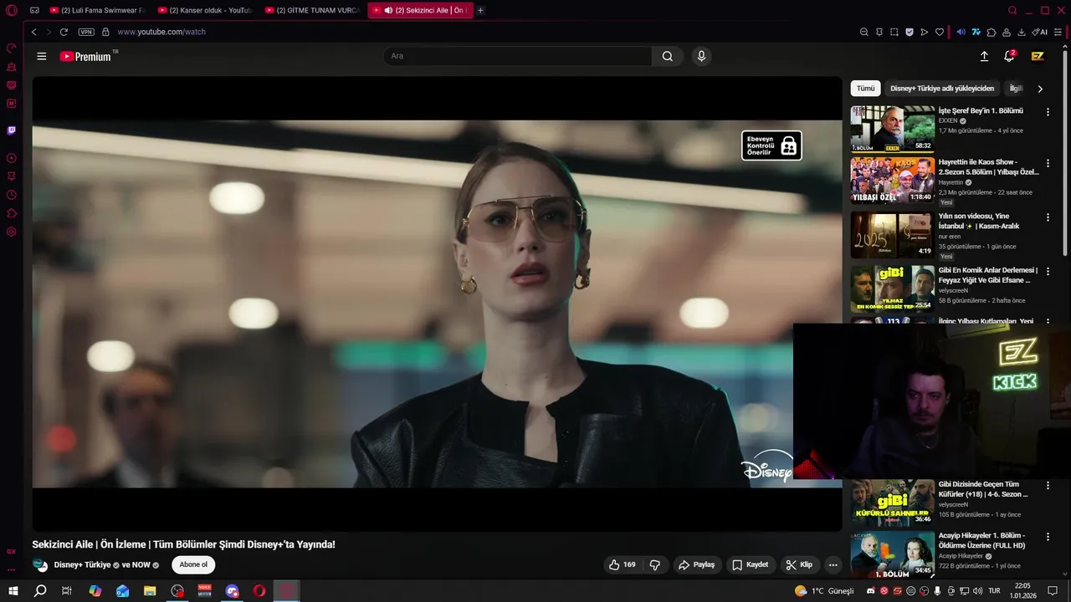Image resolution: width=1071 pixels, height=602 pixels.
Task: Go back with the browser back arrow
Action: point(34,32)
